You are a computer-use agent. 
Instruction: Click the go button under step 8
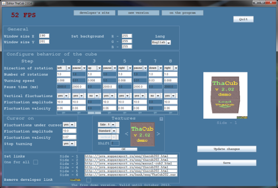click(171, 112)
